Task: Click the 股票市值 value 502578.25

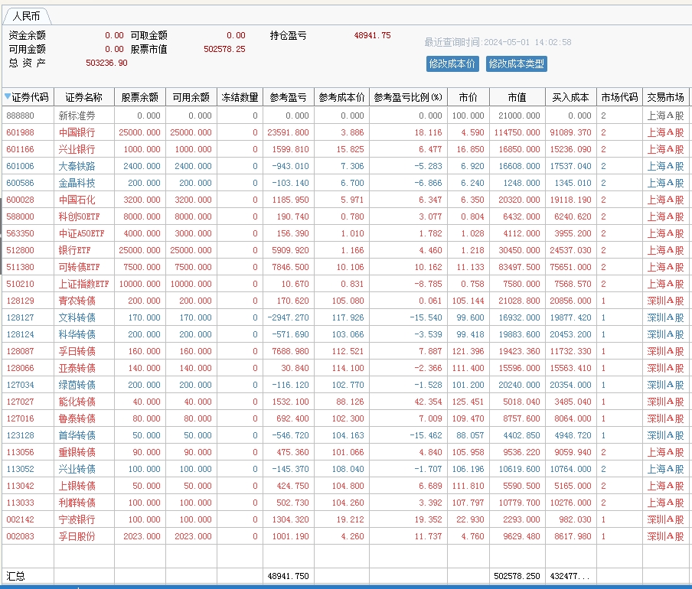Action: pyautogui.click(x=224, y=49)
